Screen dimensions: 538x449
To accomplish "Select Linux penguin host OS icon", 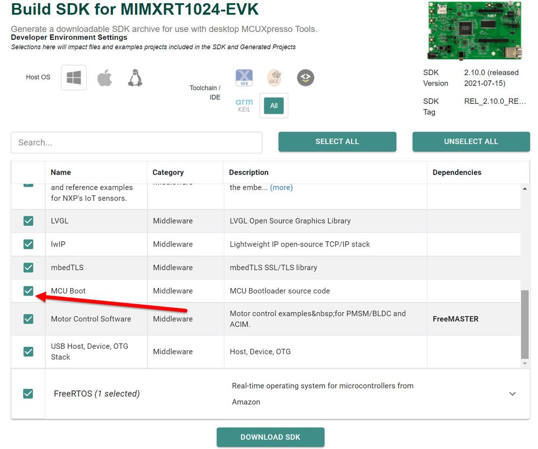I will click(x=135, y=78).
